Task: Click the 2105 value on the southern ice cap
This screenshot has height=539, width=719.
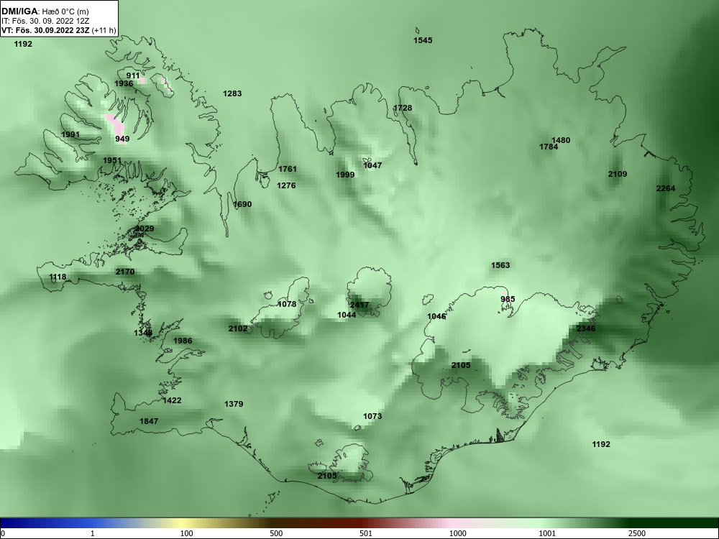Action: (327, 476)
